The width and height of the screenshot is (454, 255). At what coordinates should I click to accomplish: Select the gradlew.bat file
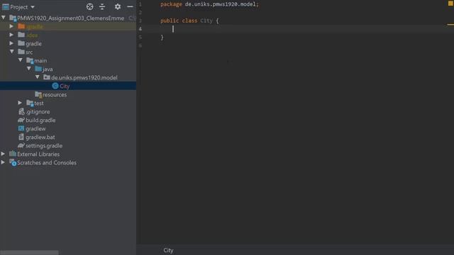[x=40, y=137]
